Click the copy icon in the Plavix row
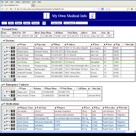 click(x=9, y=115)
